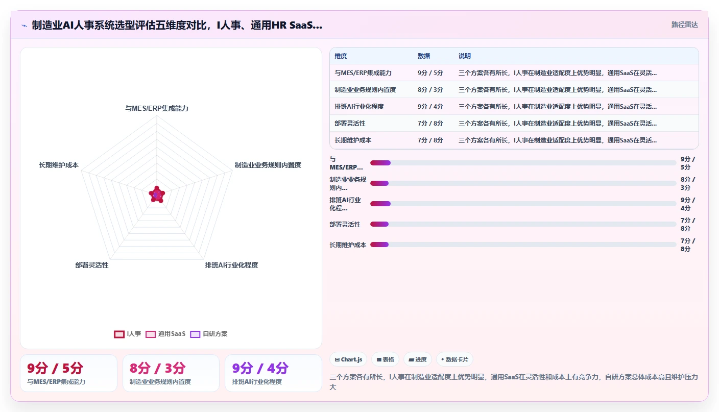Click radar axis label 排班AI行业化程度
The image size is (719, 412).
231,265
